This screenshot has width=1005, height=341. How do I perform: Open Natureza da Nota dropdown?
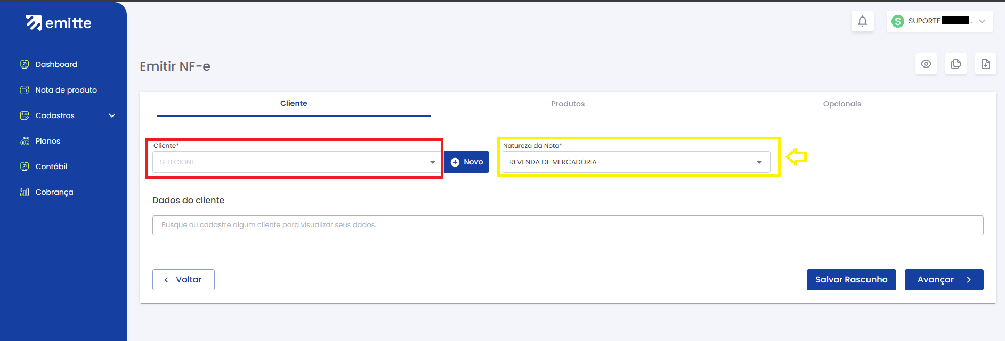pyautogui.click(x=636, y=162)
